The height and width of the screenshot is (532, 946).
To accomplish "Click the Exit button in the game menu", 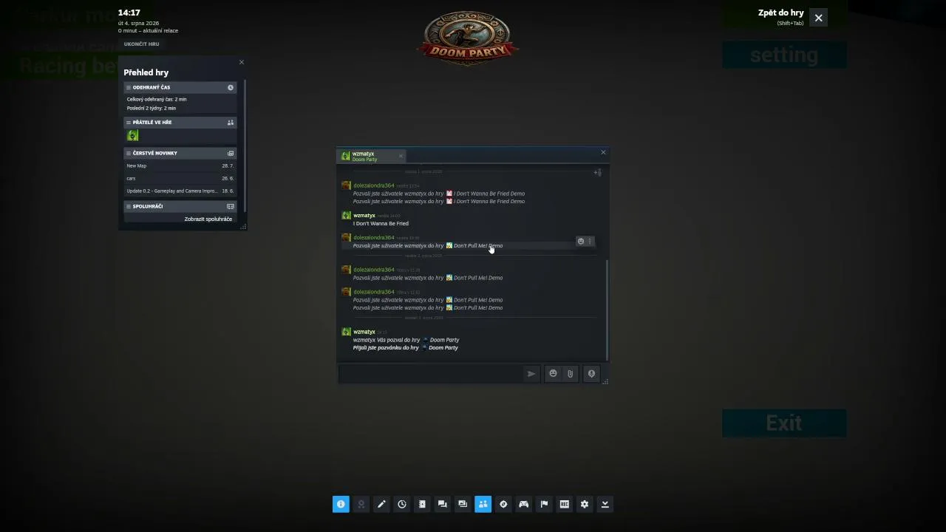I will [x=784, y=423].
